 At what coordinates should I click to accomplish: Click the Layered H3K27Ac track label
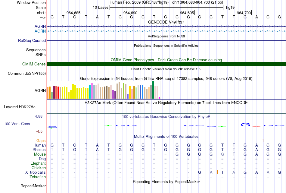point(20,107)
